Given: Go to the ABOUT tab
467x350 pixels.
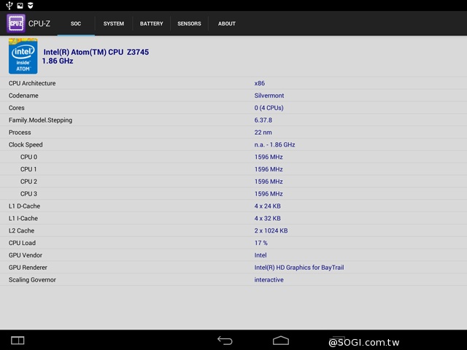Looking at the screenshot, I should click(227, 23).
